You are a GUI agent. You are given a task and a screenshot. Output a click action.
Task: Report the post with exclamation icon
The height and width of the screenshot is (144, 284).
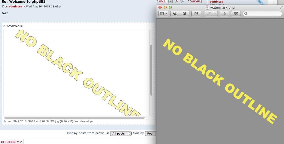pos(176,1)
